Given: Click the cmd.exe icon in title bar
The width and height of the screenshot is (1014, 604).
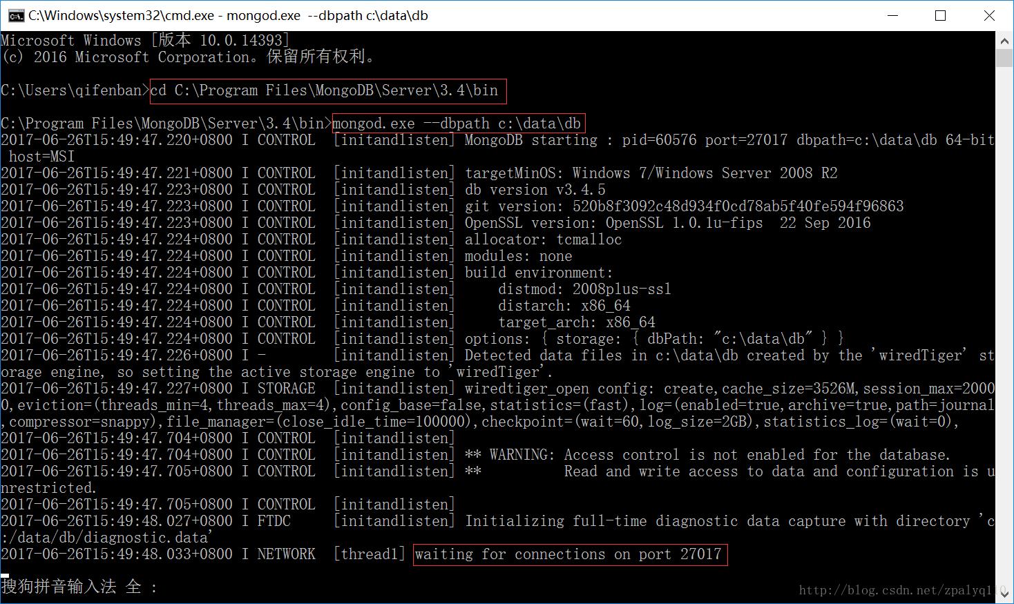Looking at the screenshot, I should (x=15, y=15).
